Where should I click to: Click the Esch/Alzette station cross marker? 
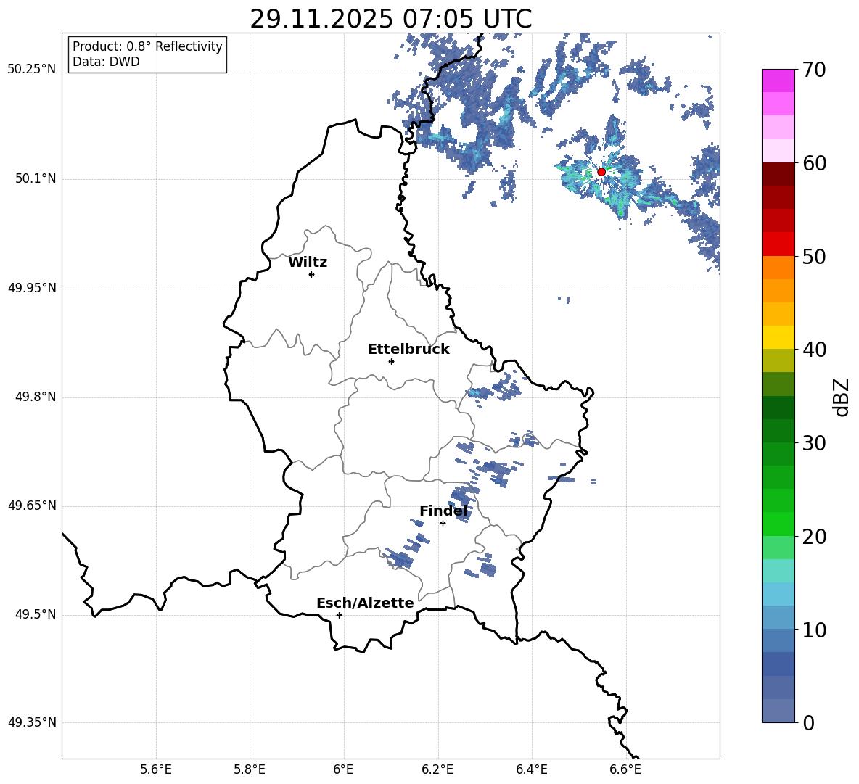coord(339,615)
